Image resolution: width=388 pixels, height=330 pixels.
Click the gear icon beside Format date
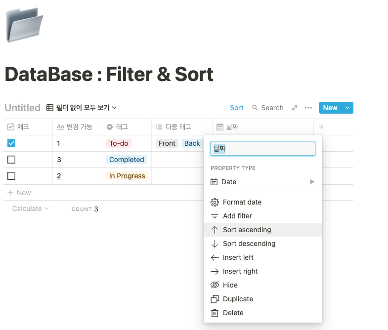(215, 202)
